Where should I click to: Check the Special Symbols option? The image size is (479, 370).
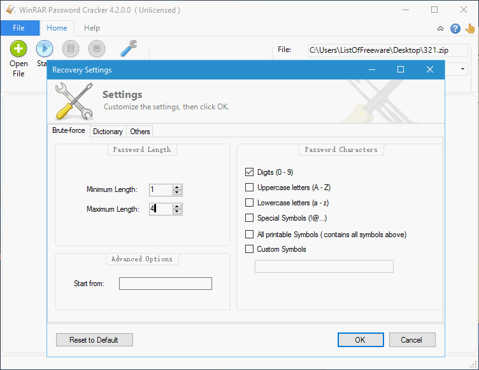click(x=249, y=217)
